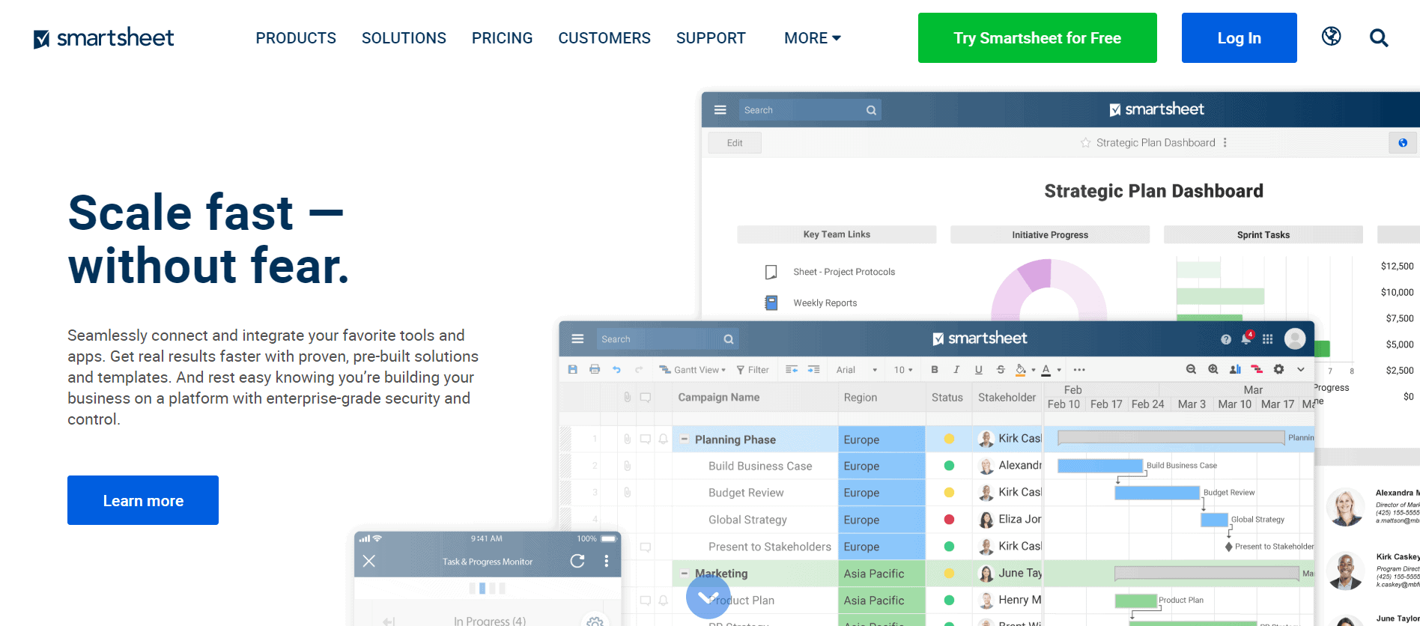Click Try Smartsheet for Free
The width and height of the screenshot is (1420, 626).
pos(1037,37)
